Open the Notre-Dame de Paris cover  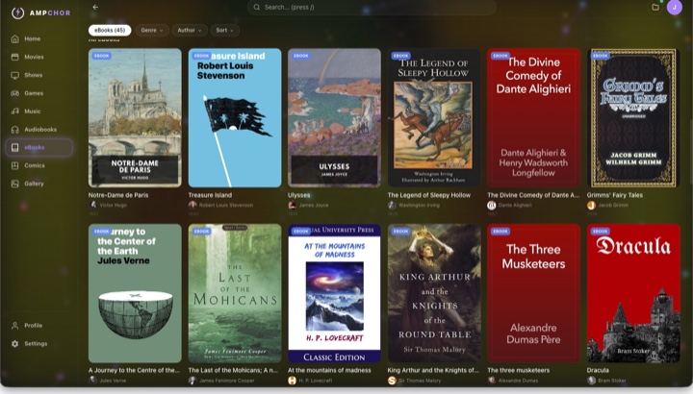point(135,118)
